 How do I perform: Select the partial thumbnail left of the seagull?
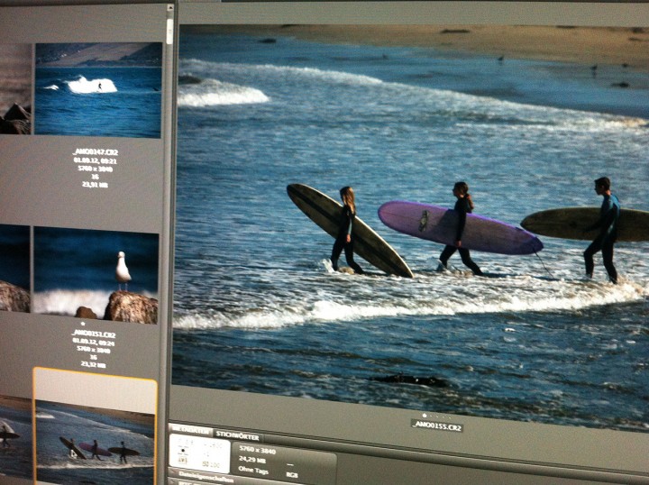[14, 270]
